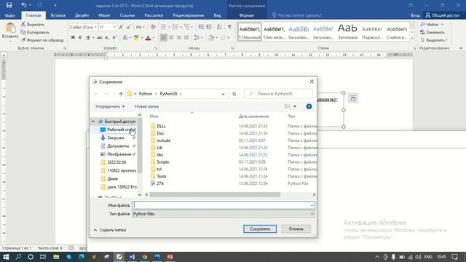Apply Обычный style from styles gallery

tap(250, 32)
